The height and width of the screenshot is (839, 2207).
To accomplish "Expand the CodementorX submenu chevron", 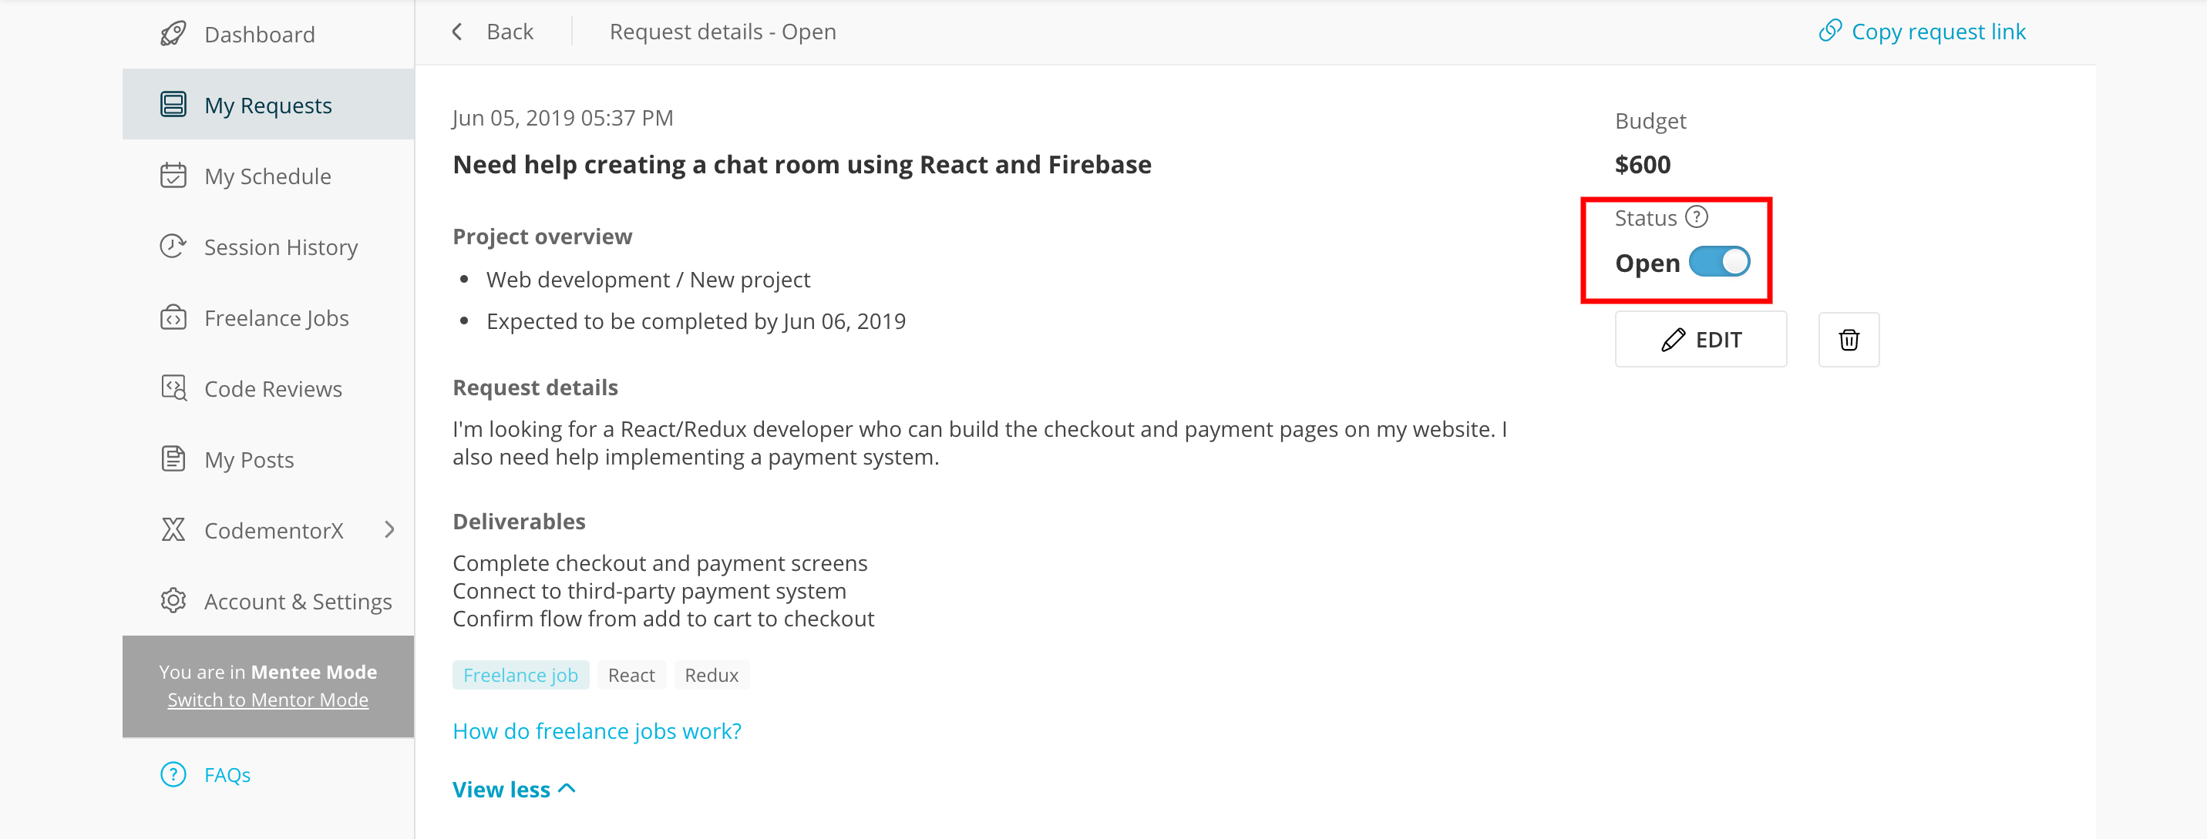I will pyautogui.click(x=390, y=530).
